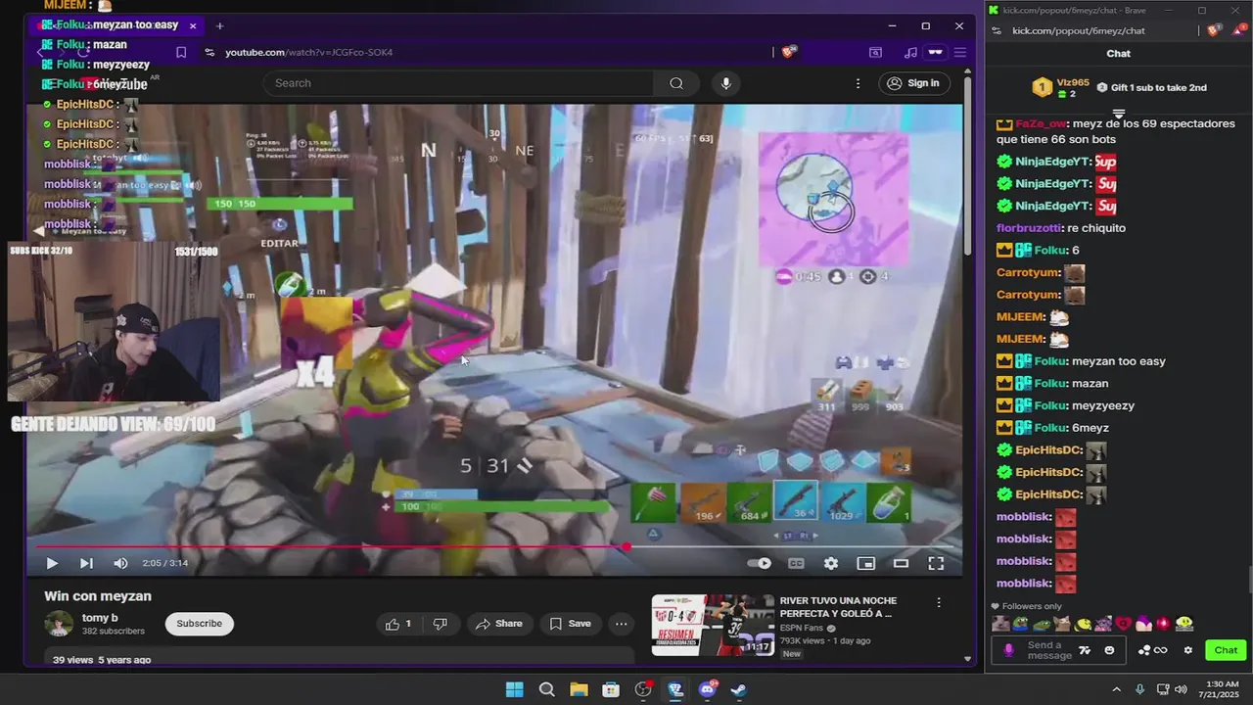This screenshot has height=705, width=1253.
Task: Insert the red heart emote from quick bar
Action: click(1124, 624)
